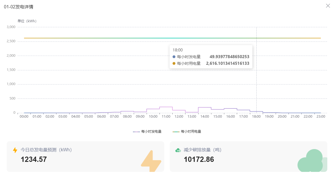Screen dimensions: 334x183
Task: Click the 09:00 x-axis label
Action: [140, 117]
